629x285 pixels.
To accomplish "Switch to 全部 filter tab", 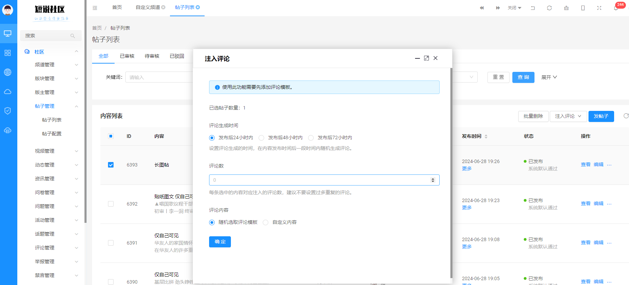I will click(x=103, y=56).
